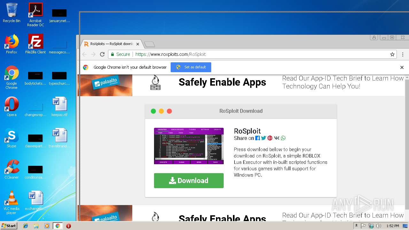Go forward in Chrome
This screenshot has width=409, height=230.
pyautogui.click(x=93, y=54)
